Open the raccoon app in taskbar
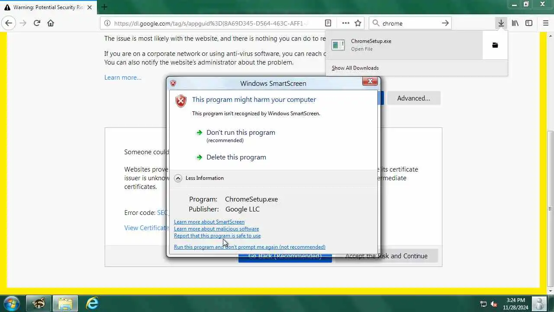Viewport: 554px width, 312px height. click(x=39, y=303)
